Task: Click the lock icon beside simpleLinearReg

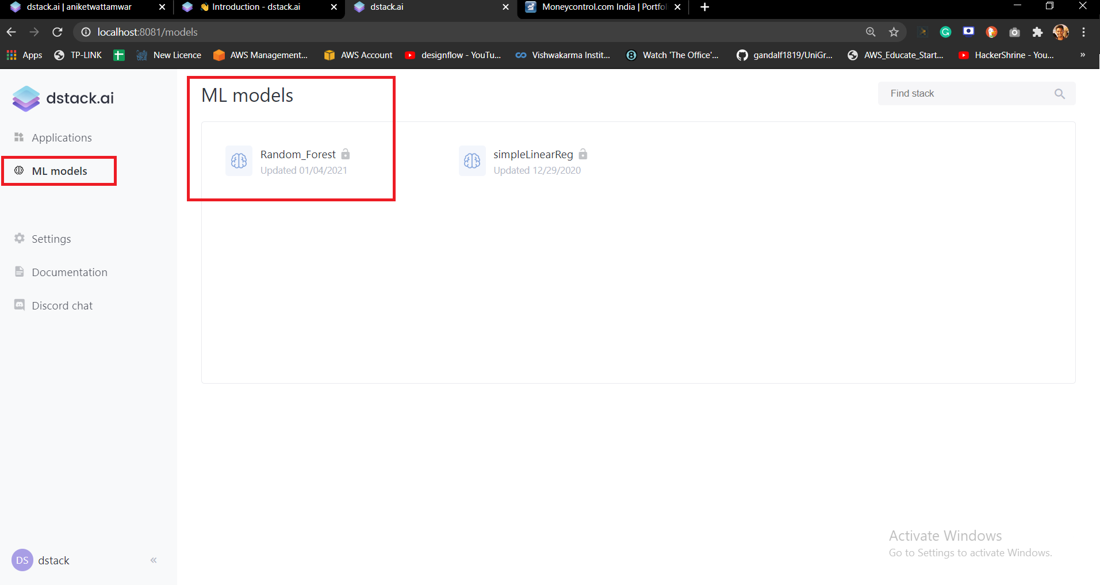Action: (583, 154)
